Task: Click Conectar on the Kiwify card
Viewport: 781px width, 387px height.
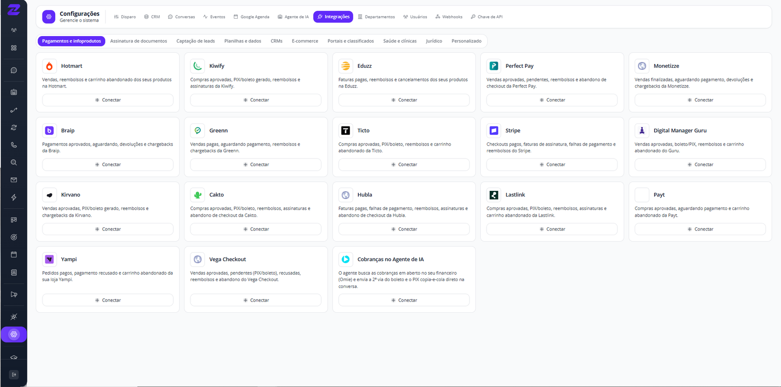Action: click(256, 100)
